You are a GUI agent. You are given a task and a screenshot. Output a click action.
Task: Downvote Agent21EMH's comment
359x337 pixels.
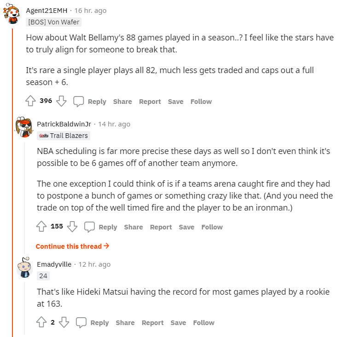62,101
